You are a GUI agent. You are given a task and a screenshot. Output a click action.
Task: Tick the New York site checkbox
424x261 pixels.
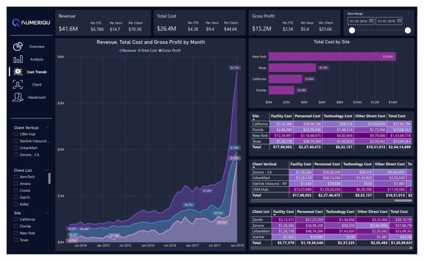coord(16,233)
